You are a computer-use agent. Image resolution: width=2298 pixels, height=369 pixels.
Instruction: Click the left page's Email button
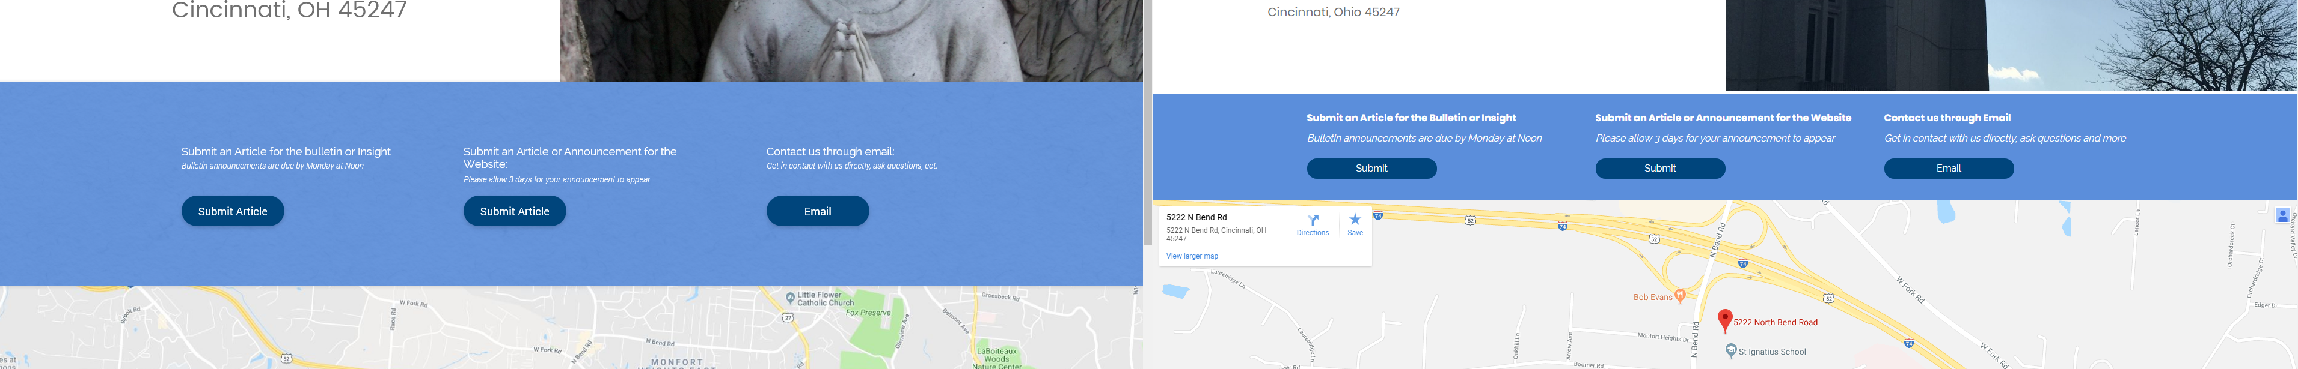(817, 211)
